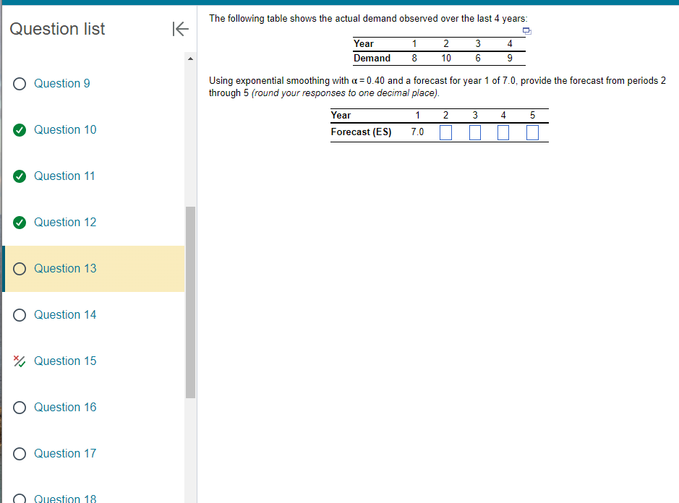
Task: Open Question 10
Action: (x=65, y=130)
